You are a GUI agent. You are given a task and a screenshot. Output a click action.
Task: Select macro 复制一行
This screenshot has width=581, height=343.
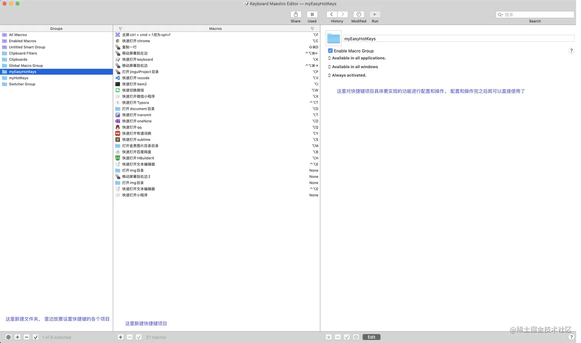click(x=217, y=47)
